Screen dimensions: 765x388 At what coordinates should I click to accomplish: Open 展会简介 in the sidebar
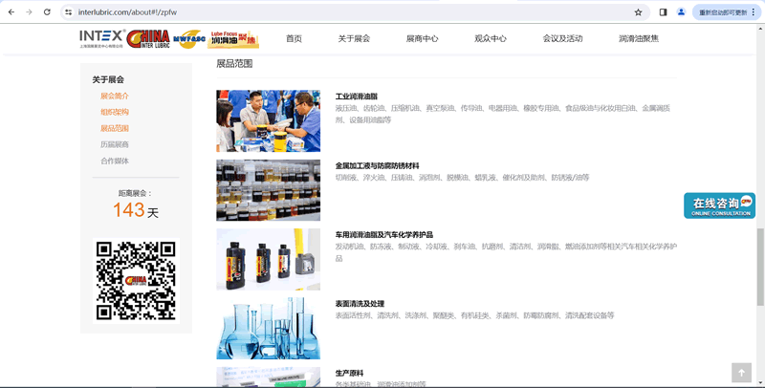115,97
